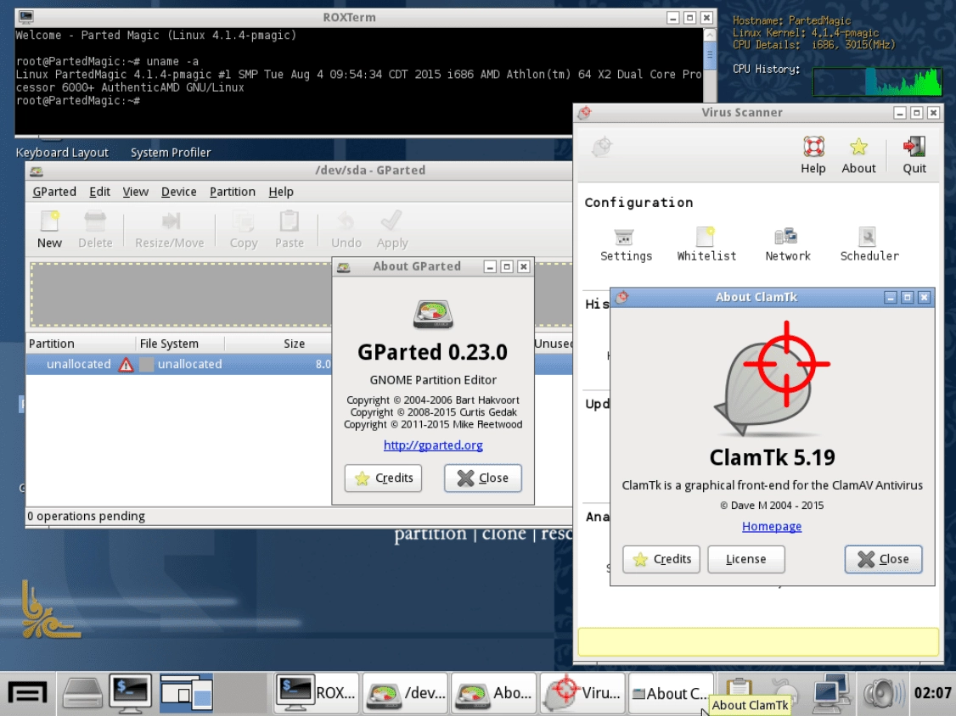The image size is (956, 716).
Task: Open the Edit menu in GParted
Action: (x=99, y=192)
